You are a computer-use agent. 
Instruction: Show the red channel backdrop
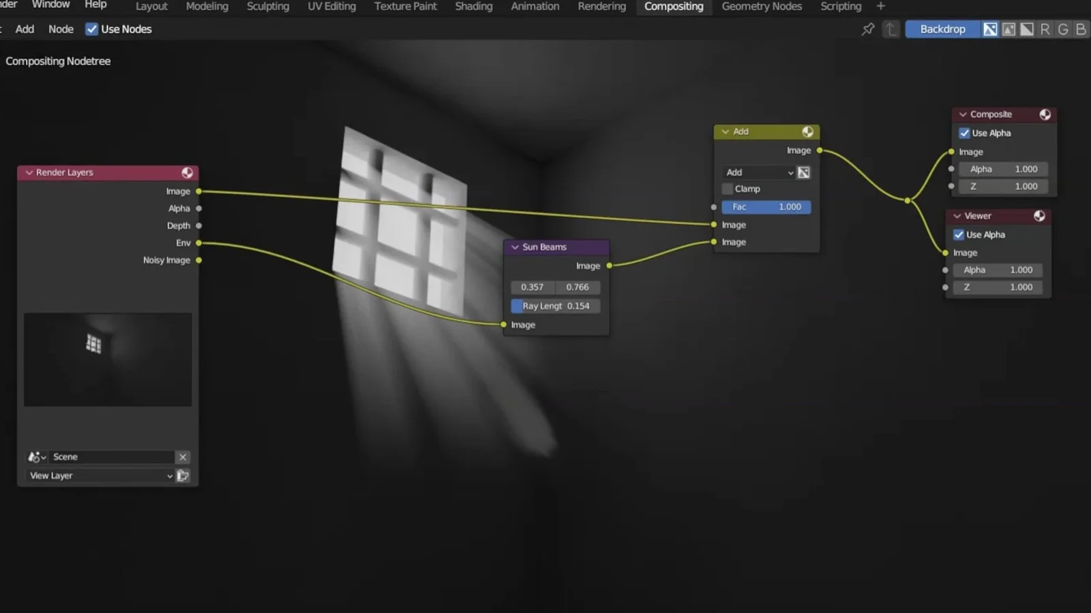[1045, 29]
